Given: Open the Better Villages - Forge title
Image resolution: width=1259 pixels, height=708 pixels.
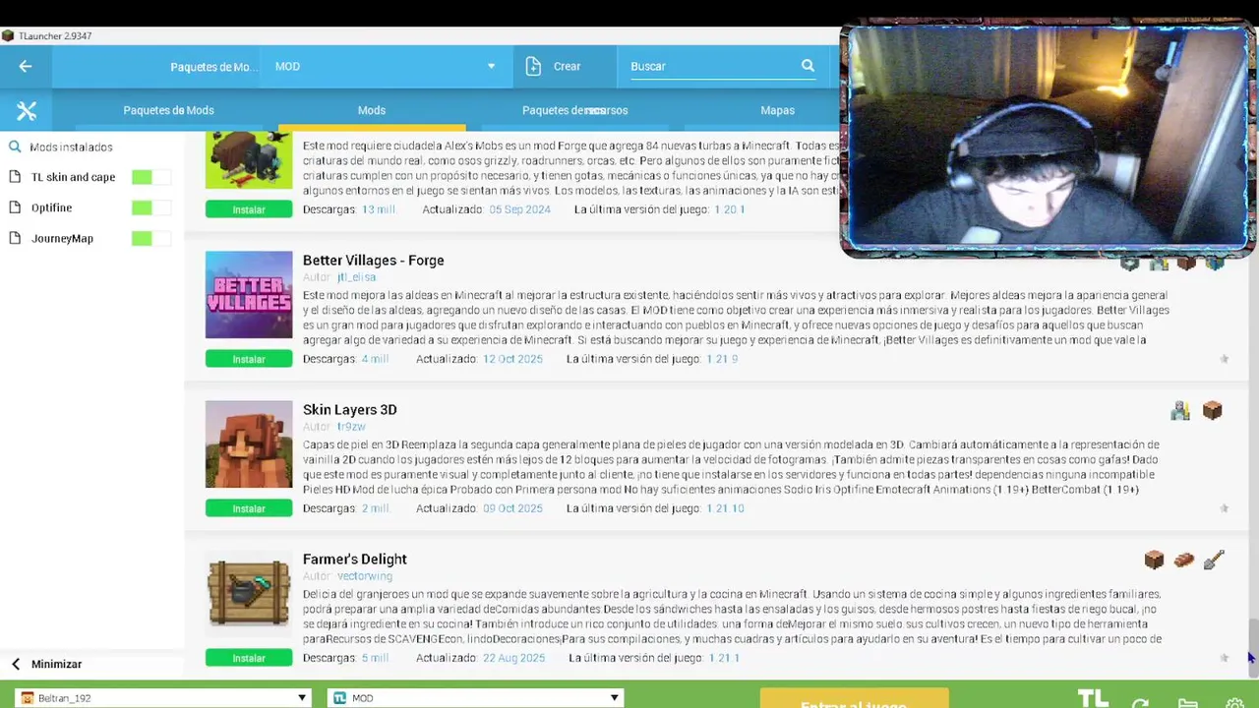Looking at the screenshot, I should 373,261.
